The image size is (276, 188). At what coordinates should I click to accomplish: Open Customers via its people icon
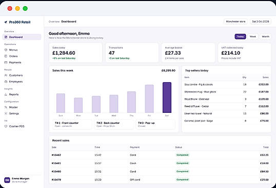(x=6, y=75)
